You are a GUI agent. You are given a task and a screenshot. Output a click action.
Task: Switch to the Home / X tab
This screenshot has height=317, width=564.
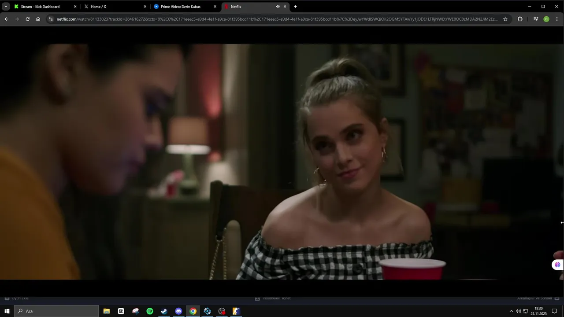click(x=115, y=7)
